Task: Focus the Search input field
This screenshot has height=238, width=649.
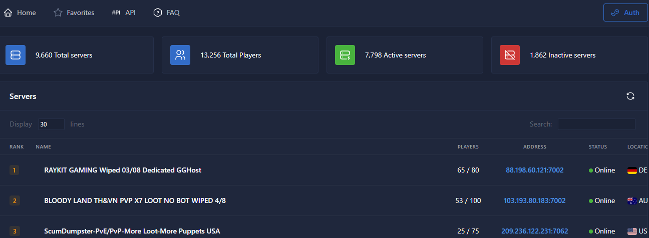Action: coord(596,124)
